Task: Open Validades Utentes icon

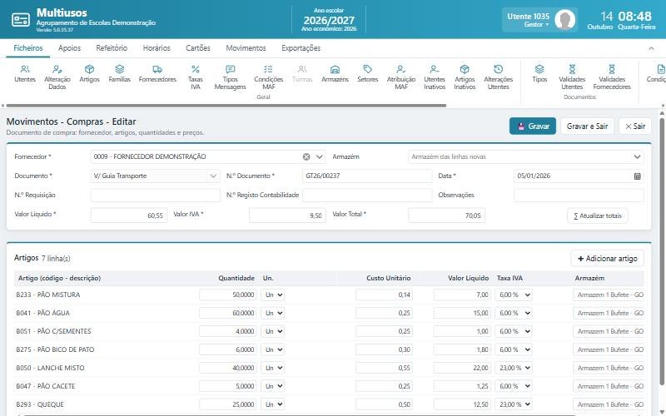Action: click(x=572, y=77)
